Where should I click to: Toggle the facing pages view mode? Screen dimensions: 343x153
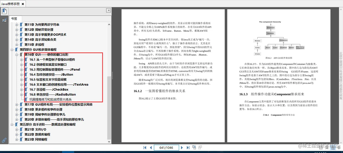333,148
